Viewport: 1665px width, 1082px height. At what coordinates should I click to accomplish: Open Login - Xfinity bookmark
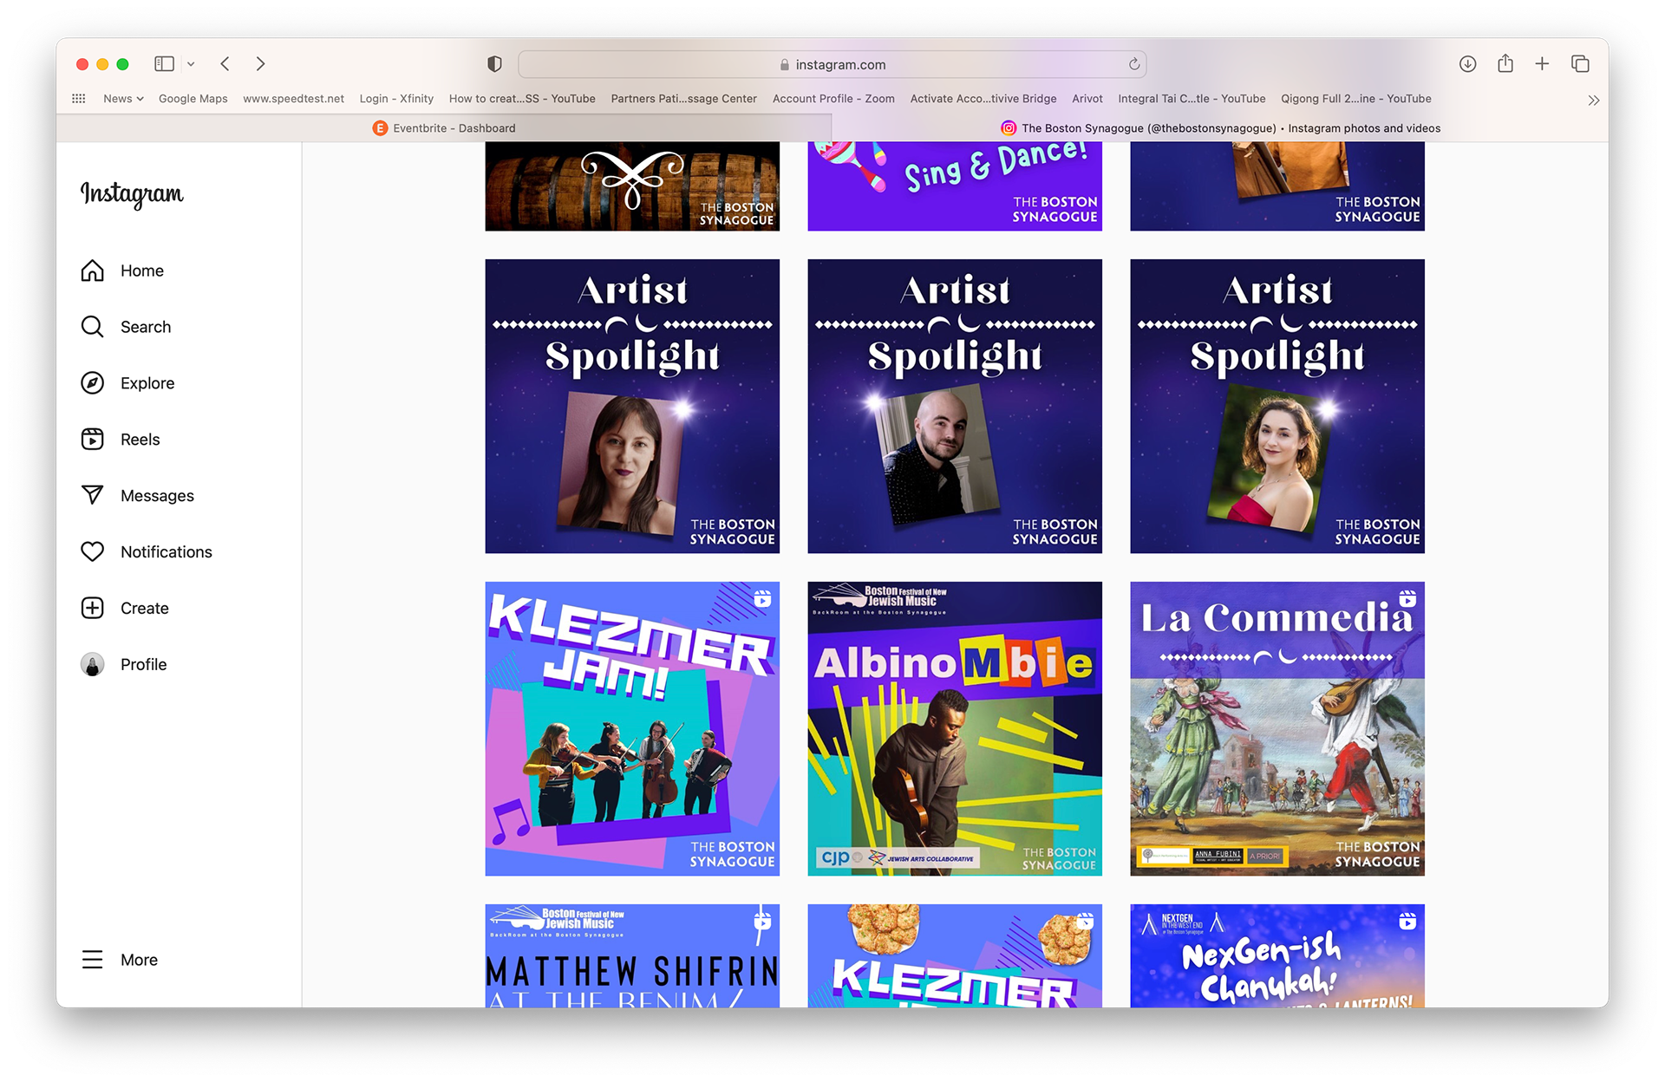tap(396, 99)
